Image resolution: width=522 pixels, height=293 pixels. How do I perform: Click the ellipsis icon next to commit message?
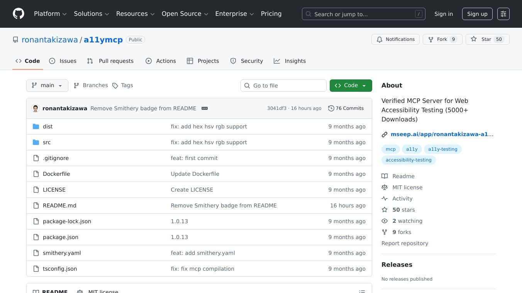[205, 108]
